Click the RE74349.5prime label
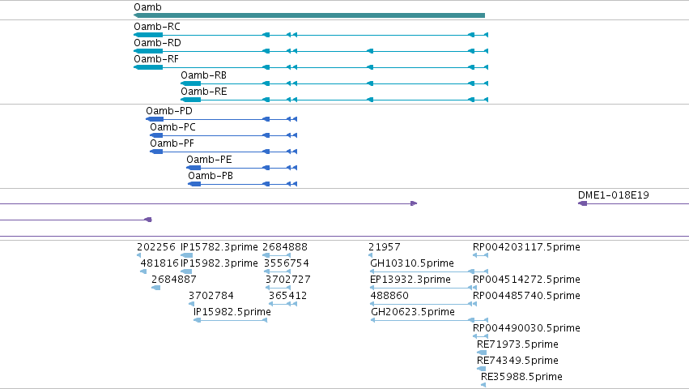Screen dimensions: 689x389 pyautogui.click(x=517, y=361)
